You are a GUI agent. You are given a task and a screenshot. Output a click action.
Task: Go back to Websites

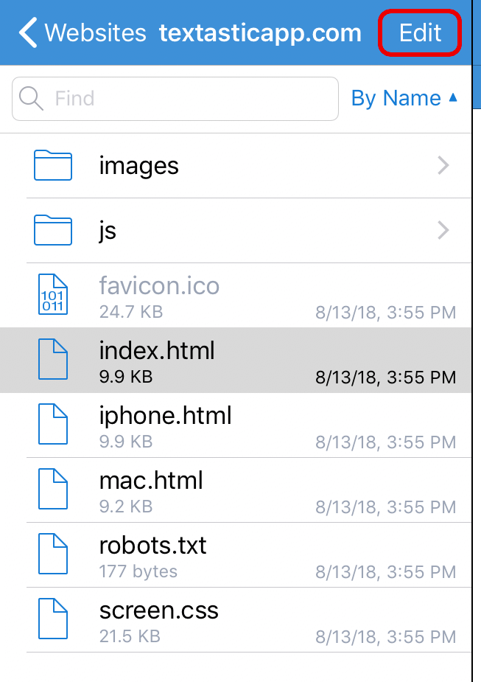82,33
